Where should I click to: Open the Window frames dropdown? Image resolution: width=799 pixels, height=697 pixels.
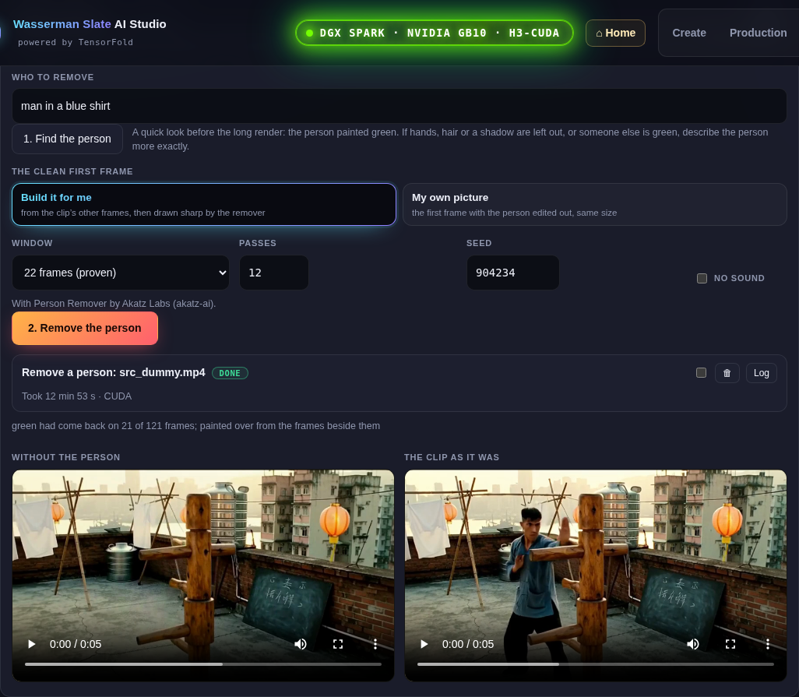click(x=121, y=273)
